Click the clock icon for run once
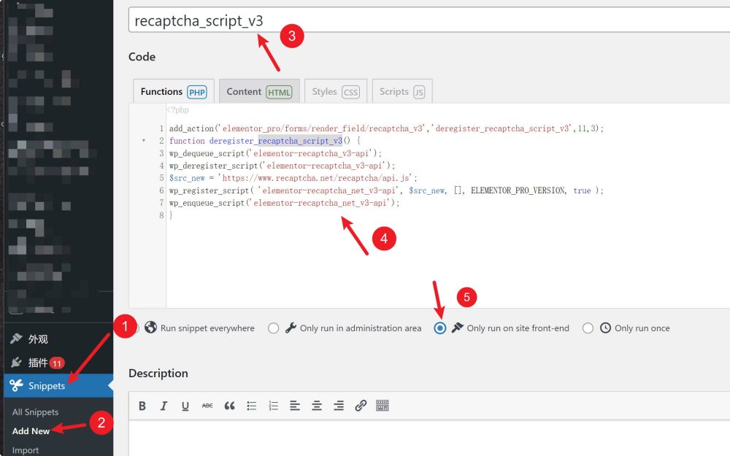730x456 pixels. 604,328
